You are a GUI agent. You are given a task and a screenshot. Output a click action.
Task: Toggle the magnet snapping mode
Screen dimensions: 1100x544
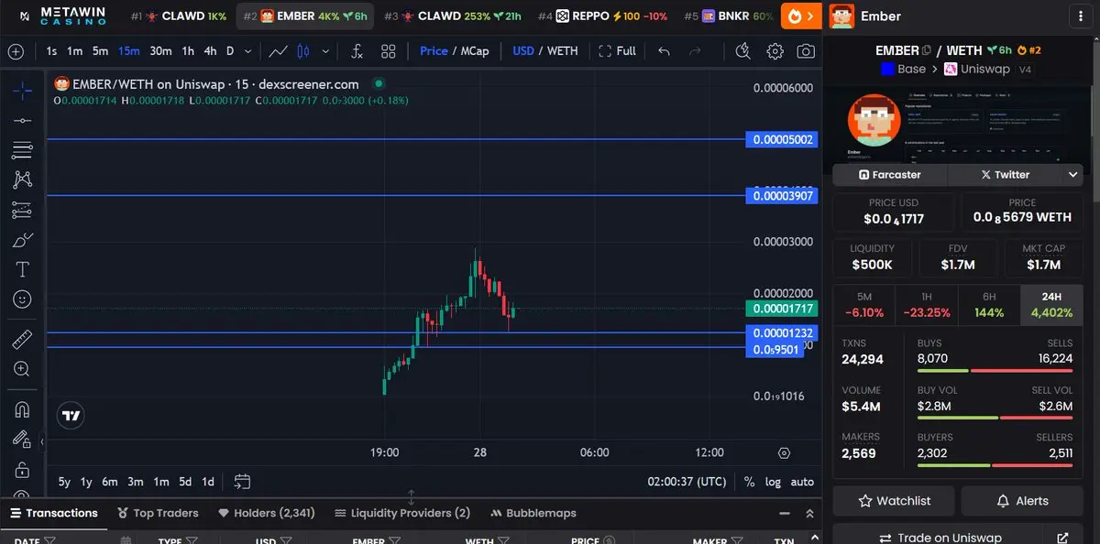pyautogui.click(x=23, y=409)
